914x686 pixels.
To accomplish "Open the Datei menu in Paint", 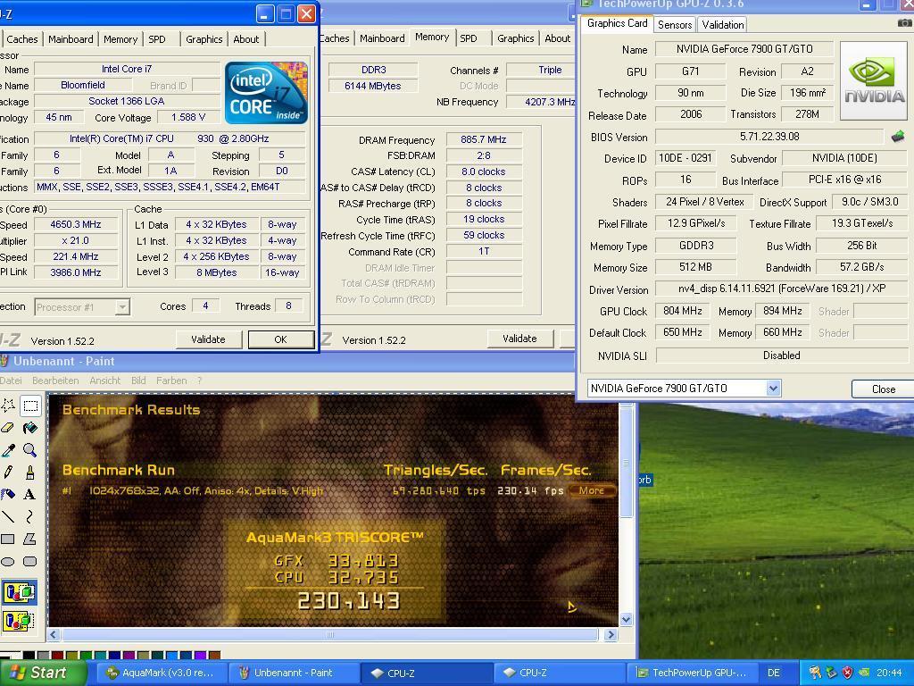I will tap(11, 381).
